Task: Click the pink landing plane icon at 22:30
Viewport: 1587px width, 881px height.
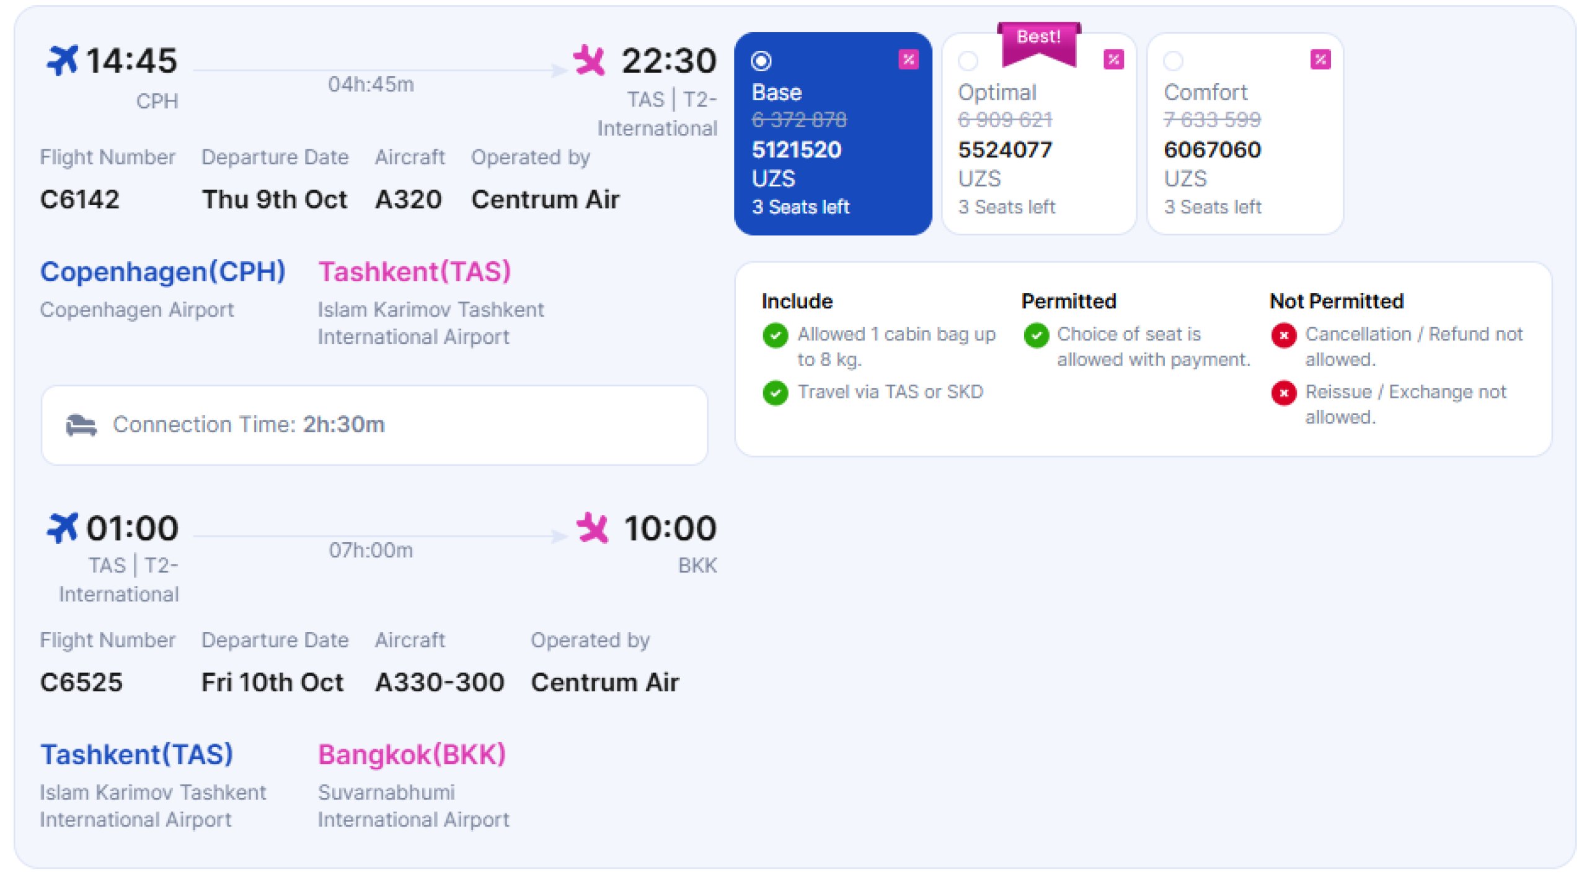Action: pyautogui.click(x=588, y=61)
